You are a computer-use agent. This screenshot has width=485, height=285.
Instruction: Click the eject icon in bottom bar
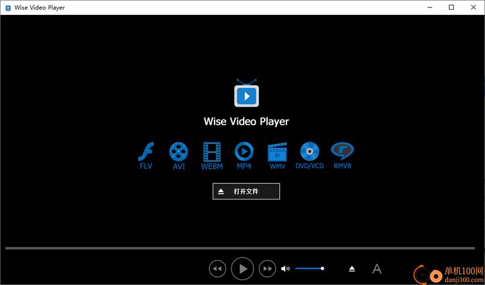(x=352, y=268)
